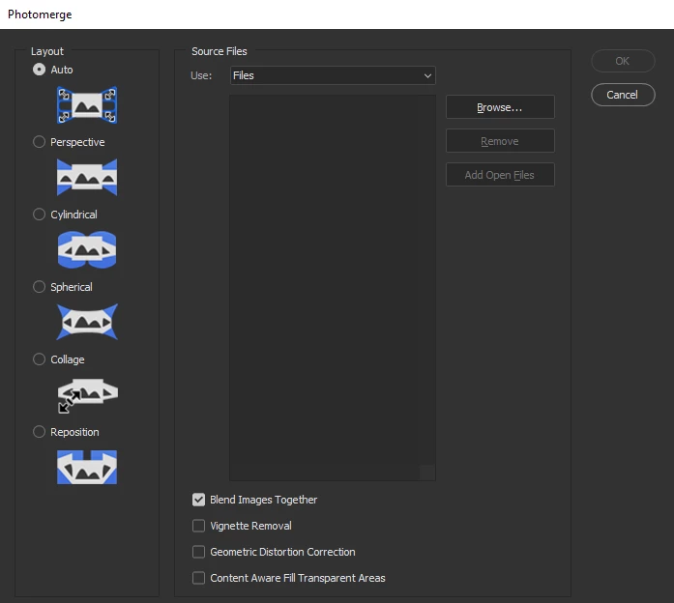The width and height of the screenshot is (674, 603).
Task: Set layout to Reposition
Action: click(39, 432)
